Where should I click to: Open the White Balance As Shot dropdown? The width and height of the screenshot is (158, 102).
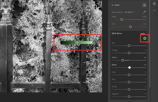129,12
